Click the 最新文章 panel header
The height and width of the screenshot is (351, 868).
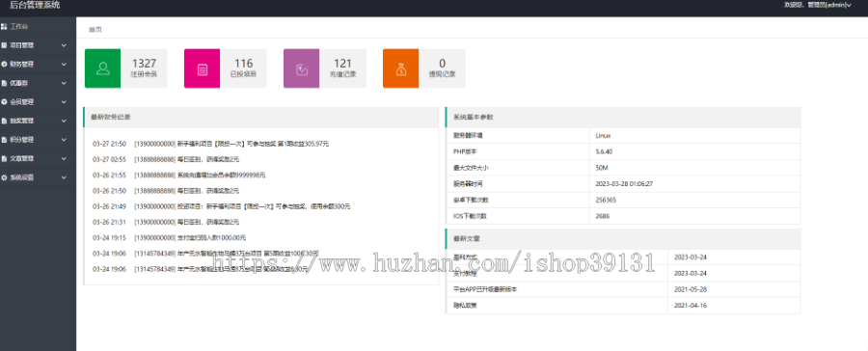click(623, 238)
